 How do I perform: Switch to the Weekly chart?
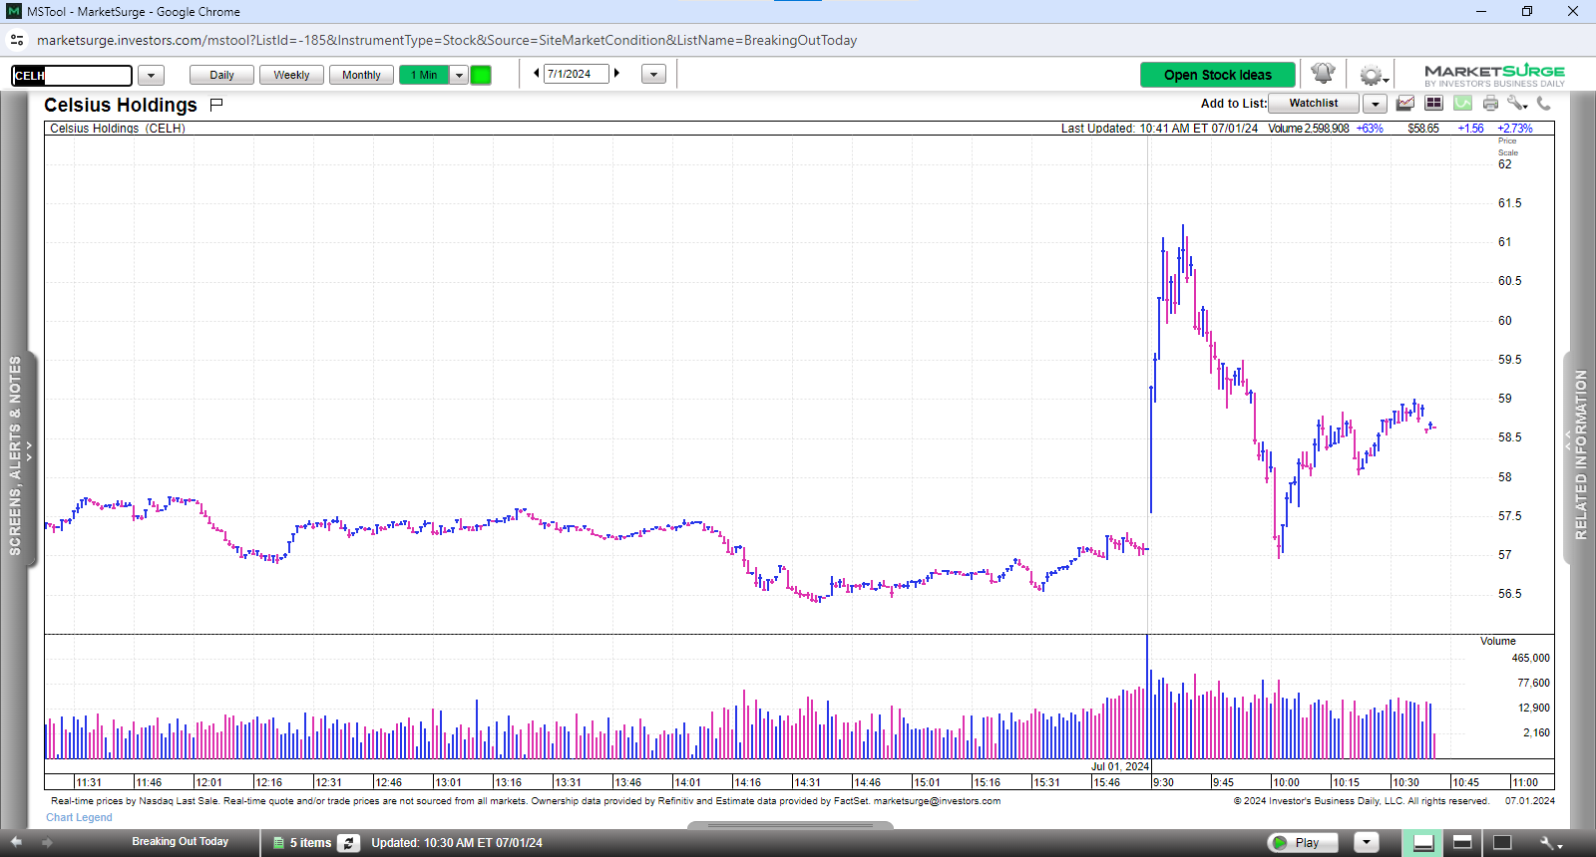coord(291,75)
